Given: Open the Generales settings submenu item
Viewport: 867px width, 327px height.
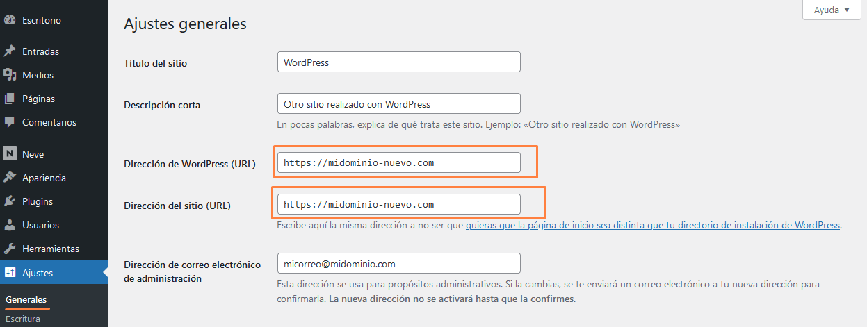Looking at the screenshot, I should tap(26, 299).
